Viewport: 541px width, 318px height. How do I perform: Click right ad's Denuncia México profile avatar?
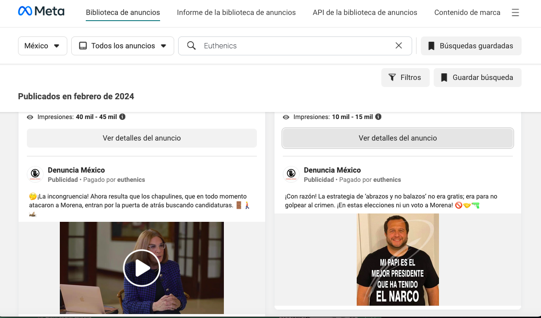click(291, 174)
